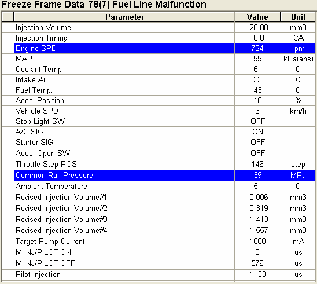Click the Value column header
The image size is (317, 284).
click(x=257, y=17)
